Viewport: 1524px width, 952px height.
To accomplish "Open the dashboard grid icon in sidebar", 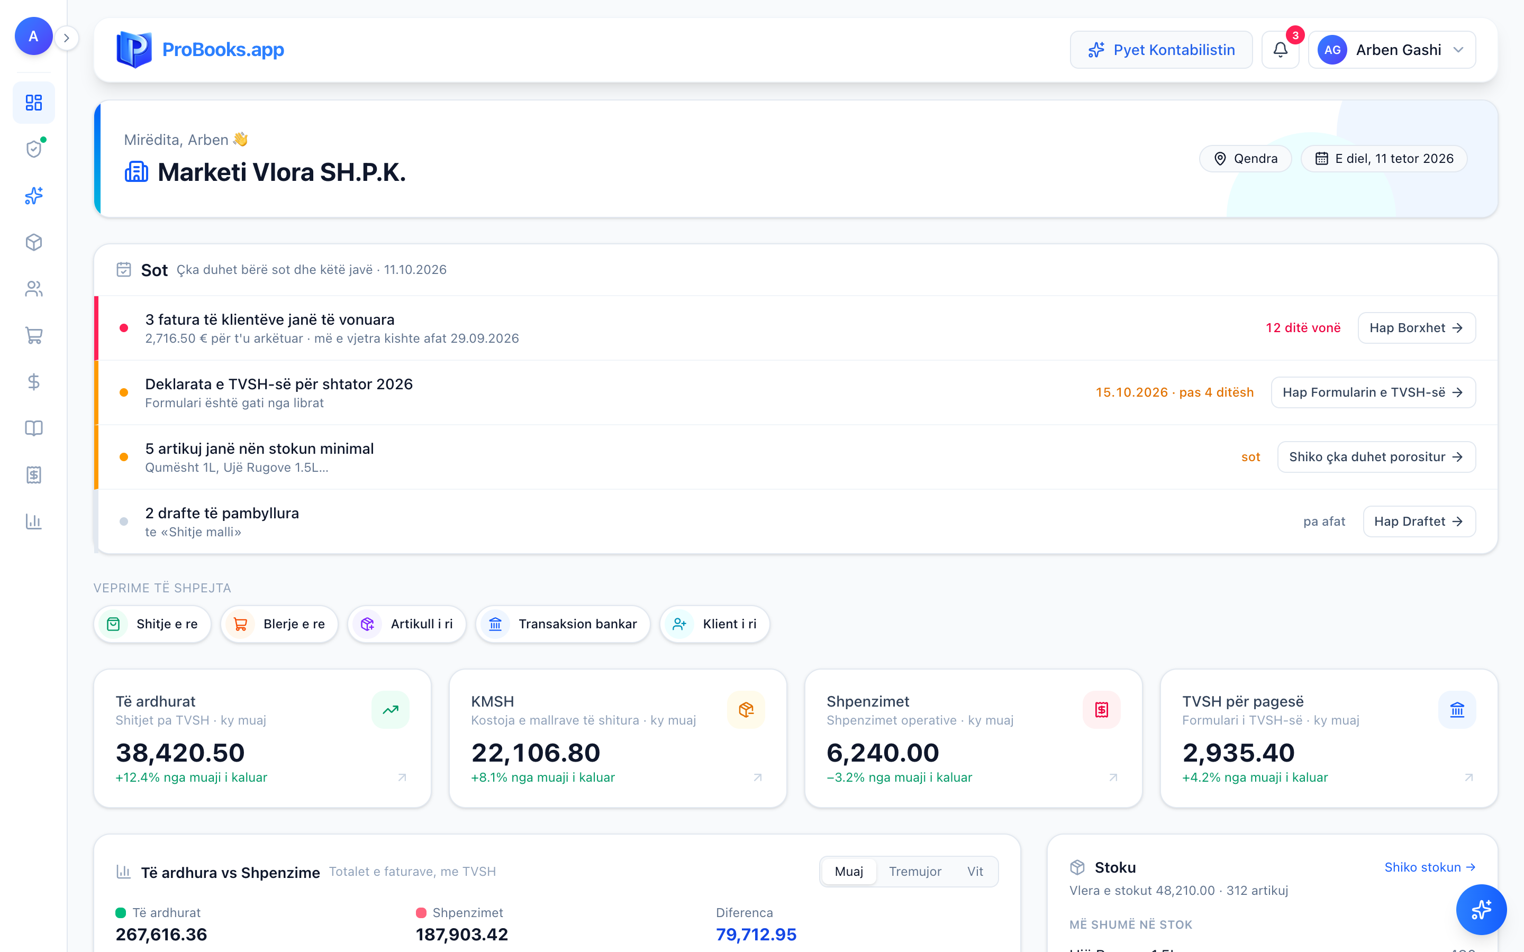I will [x=33, y=103].
